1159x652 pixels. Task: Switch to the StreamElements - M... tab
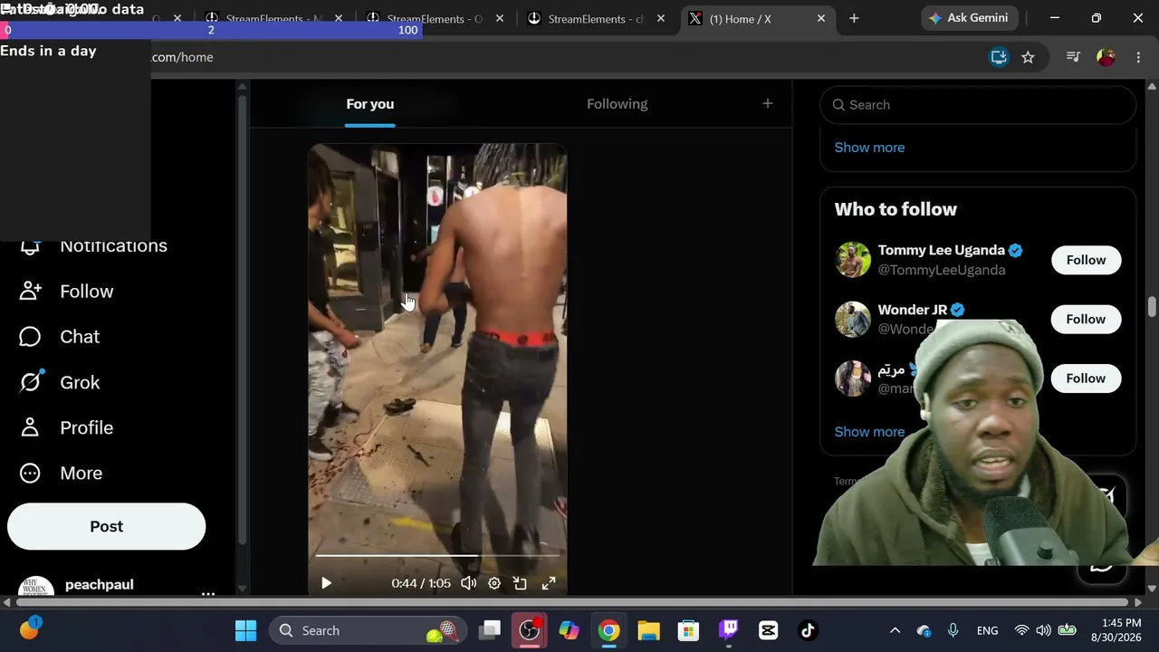[x=273, y=19]
